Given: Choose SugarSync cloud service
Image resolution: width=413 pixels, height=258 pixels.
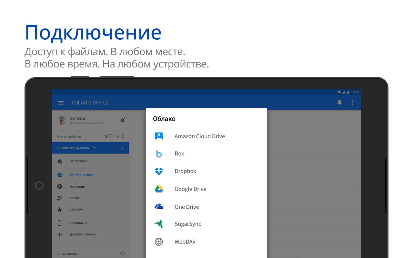Looking at the screenshot, I should [x=187, y=224].
